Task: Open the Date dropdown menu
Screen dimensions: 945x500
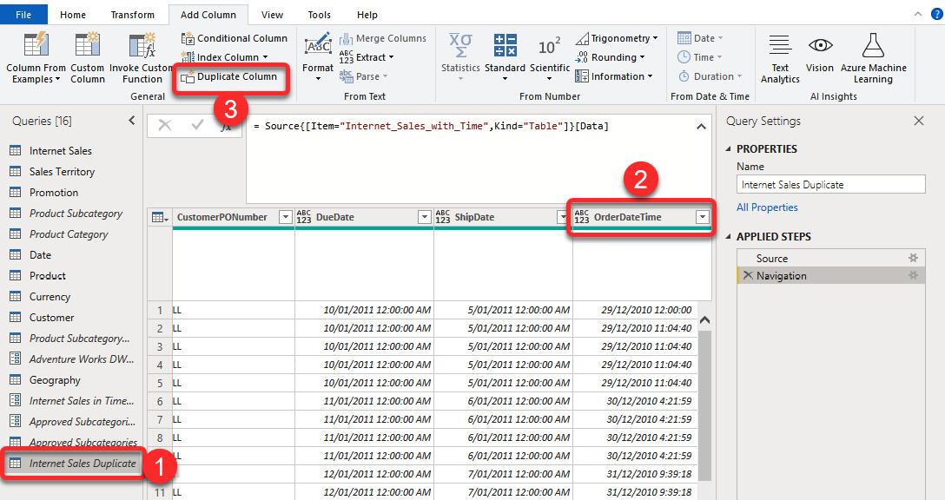Action: click(x=718, y=37)
